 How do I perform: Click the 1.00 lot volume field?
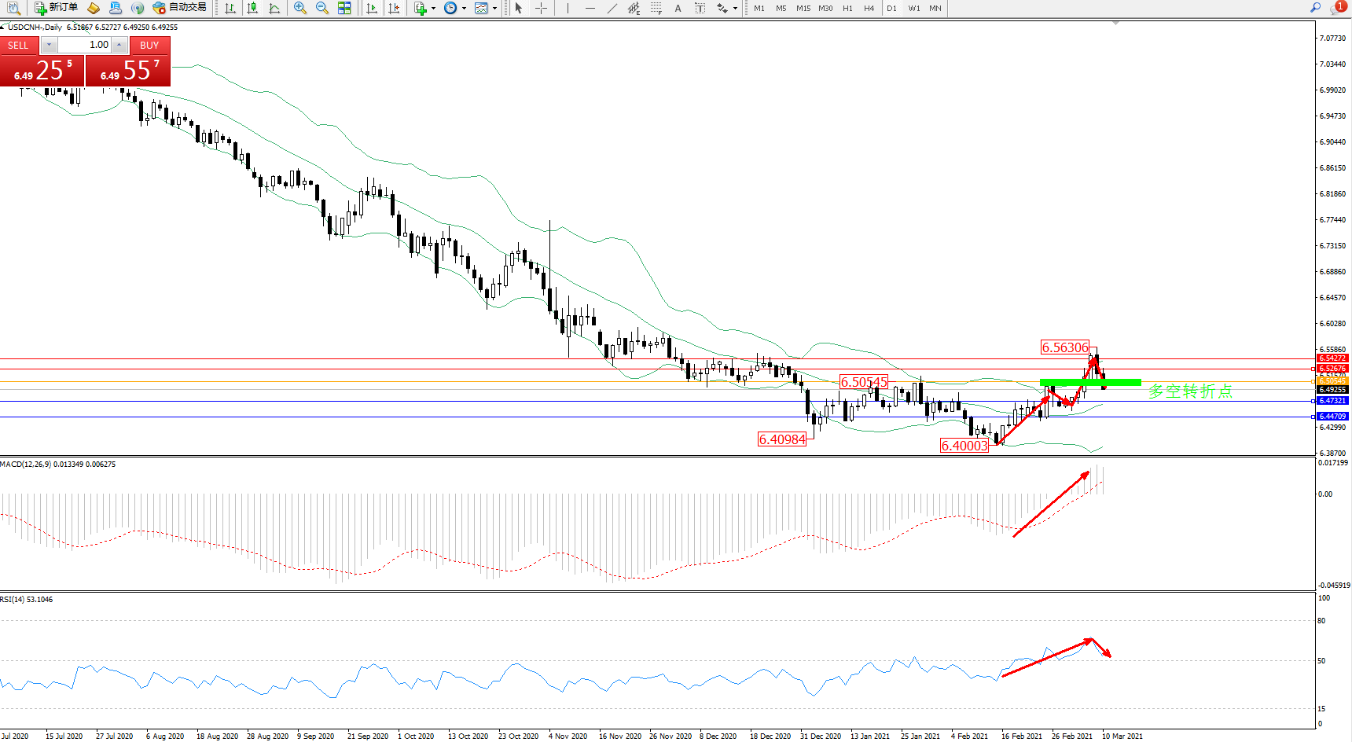[x=84, y=45]
